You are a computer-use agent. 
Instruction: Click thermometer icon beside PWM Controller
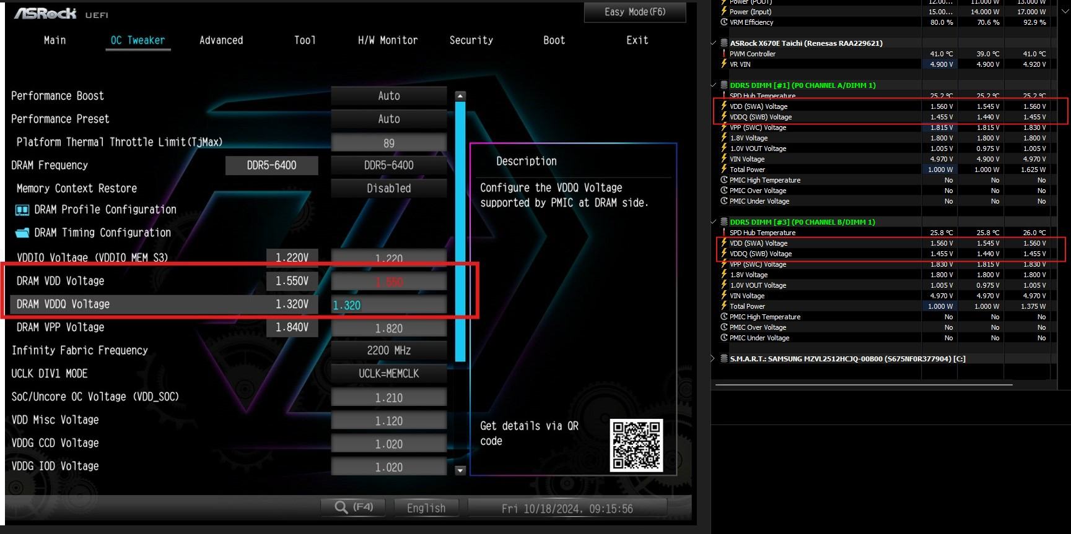tap(723, 54)
